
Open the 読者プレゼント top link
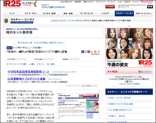89,2
